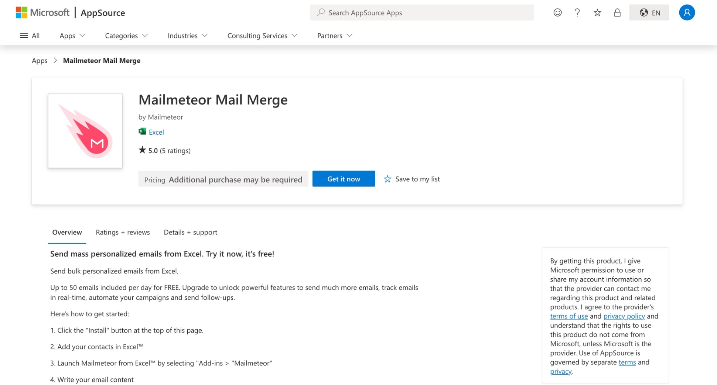Image resolution: width=717 pixels, height=385 pixels.
Task: Open saved favorites star in header
Action: (x=597, y=13)
